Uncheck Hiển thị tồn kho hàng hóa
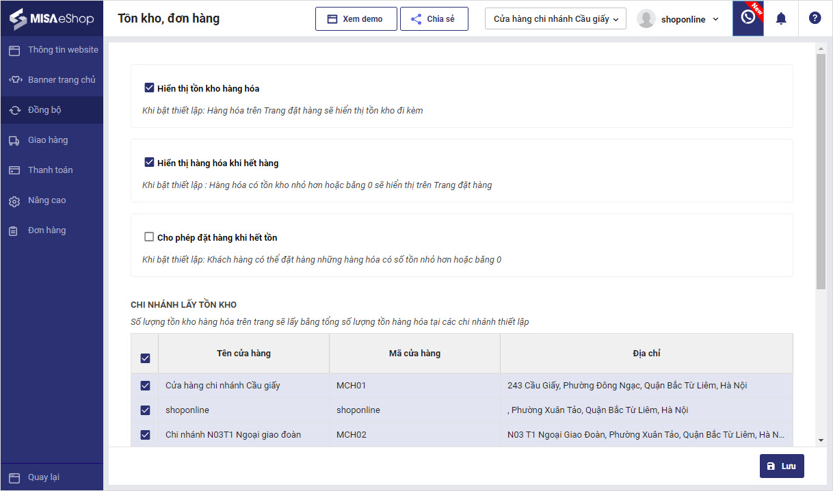833x491 pixels. pos(149,88)
